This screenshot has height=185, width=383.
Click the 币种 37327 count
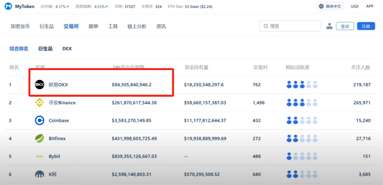click(x=125, y=7)
